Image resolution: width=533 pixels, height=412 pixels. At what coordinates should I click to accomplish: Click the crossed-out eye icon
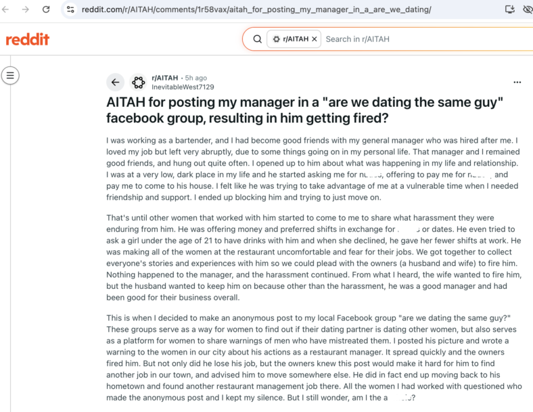click(528, 9)
